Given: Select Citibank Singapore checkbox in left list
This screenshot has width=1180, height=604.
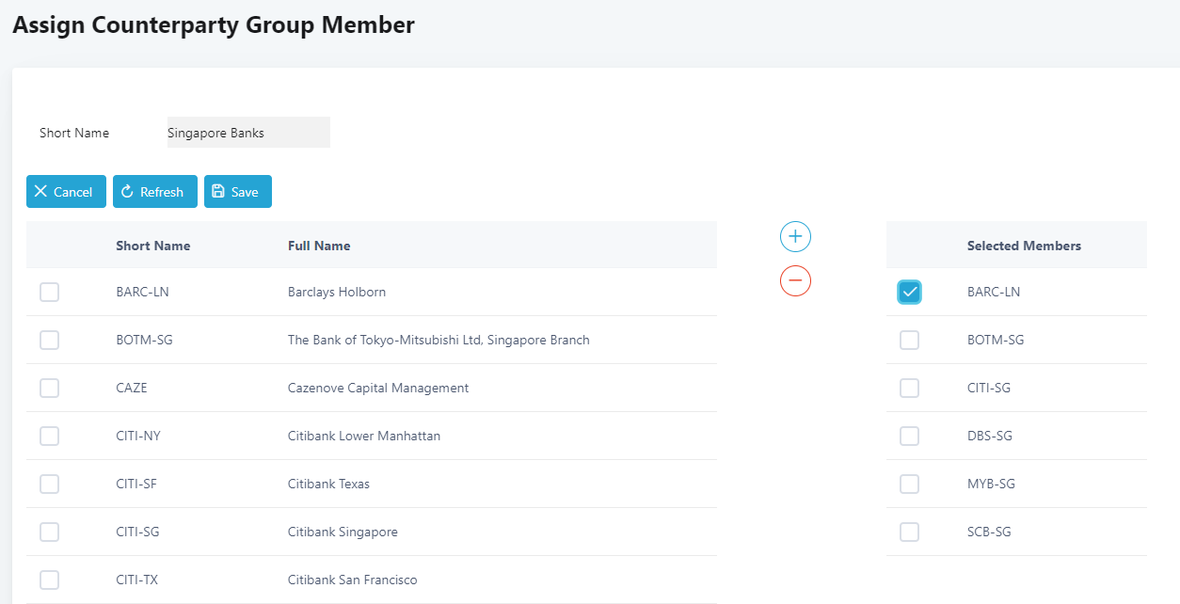Looking at the screenshot, I should click(50, 532).
